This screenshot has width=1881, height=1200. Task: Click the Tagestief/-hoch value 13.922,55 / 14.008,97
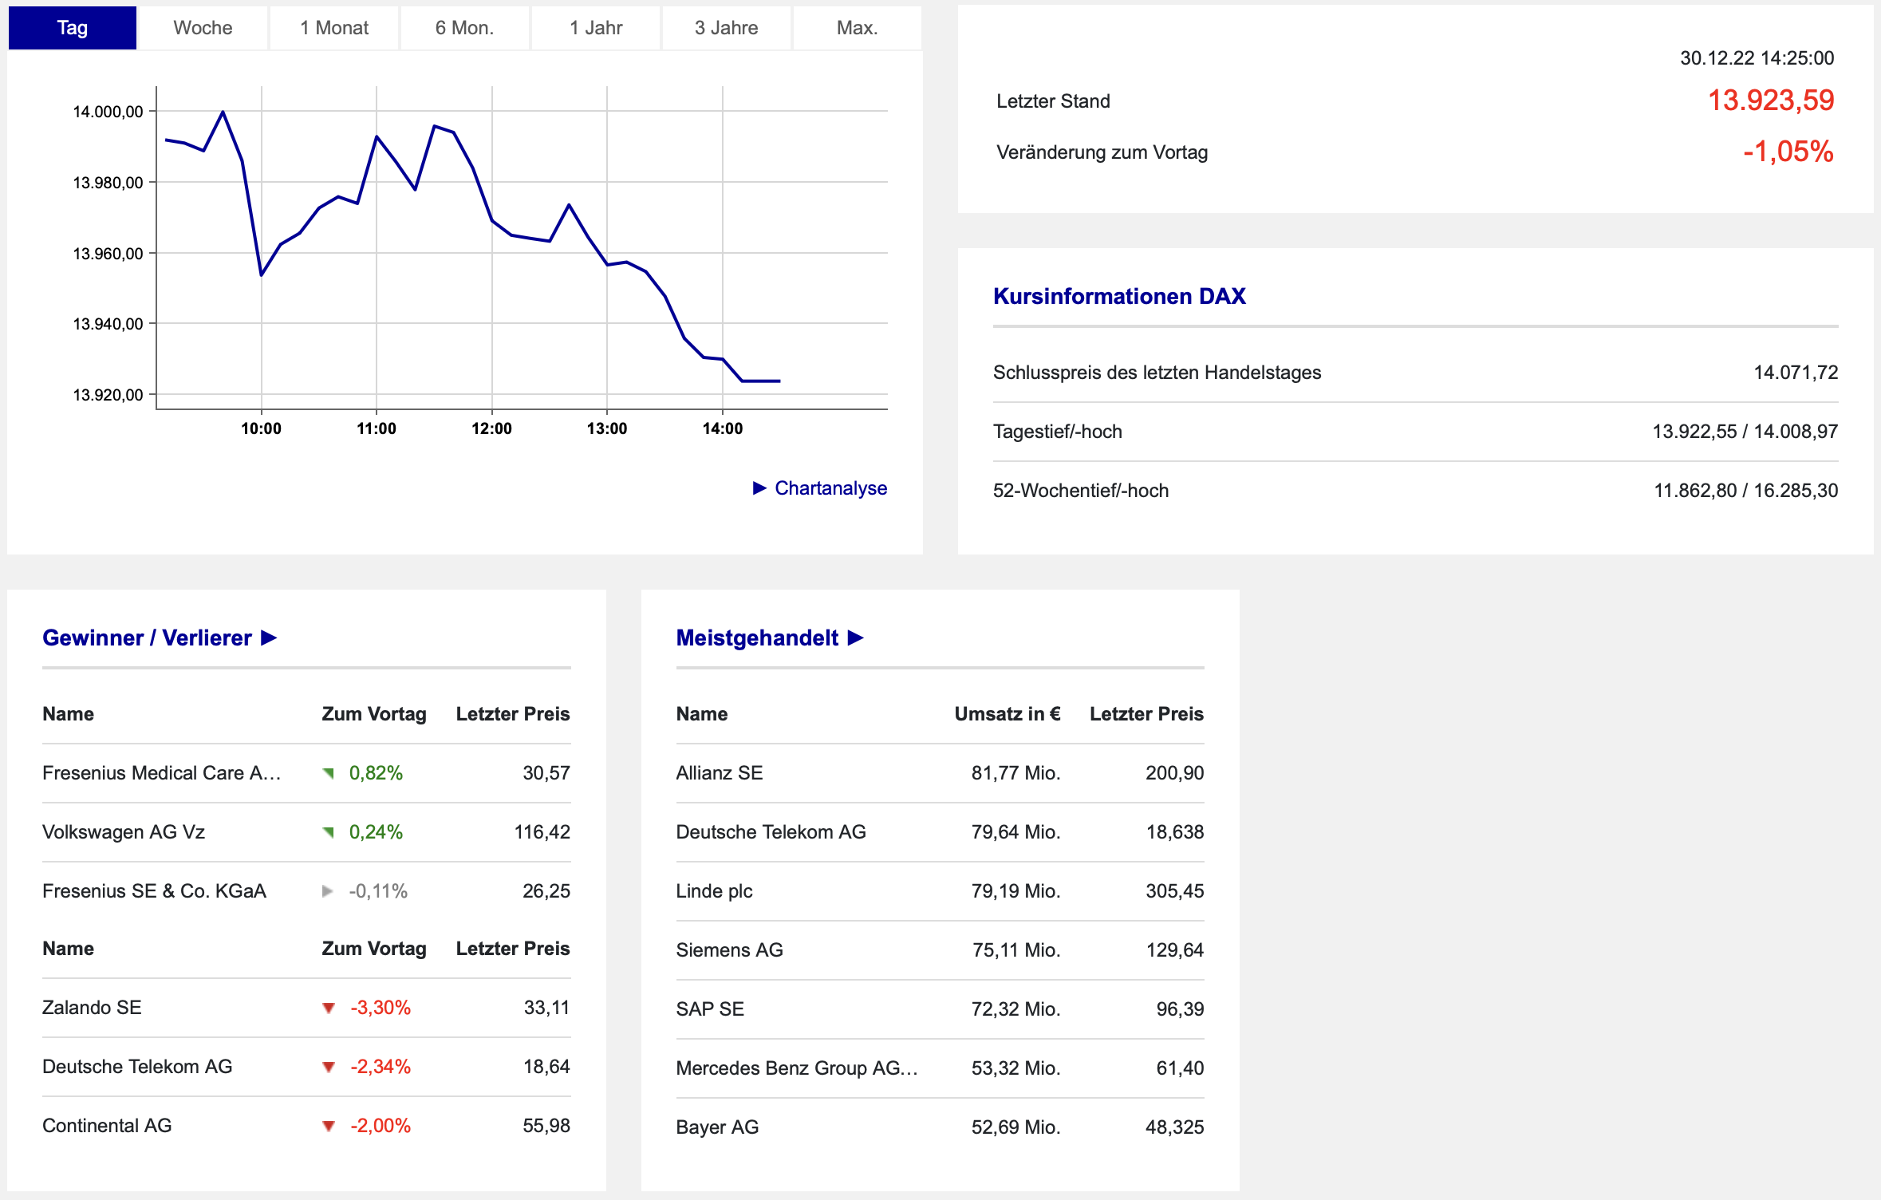[1745, 432]
